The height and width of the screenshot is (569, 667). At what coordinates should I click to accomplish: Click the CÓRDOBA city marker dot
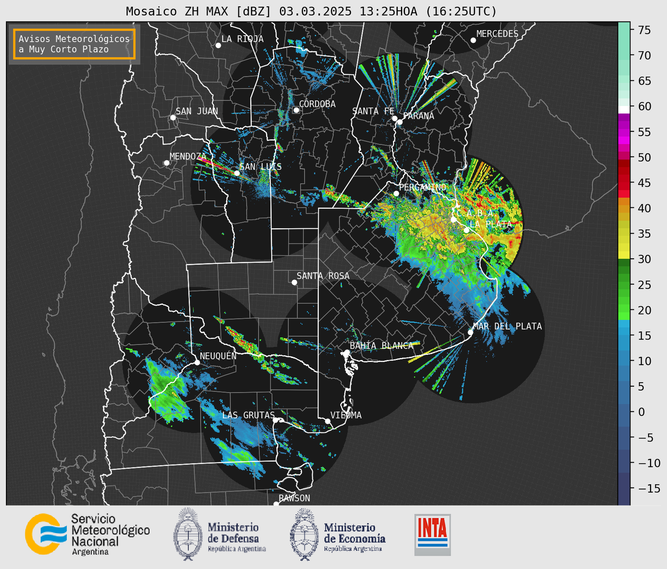[296, 110]
